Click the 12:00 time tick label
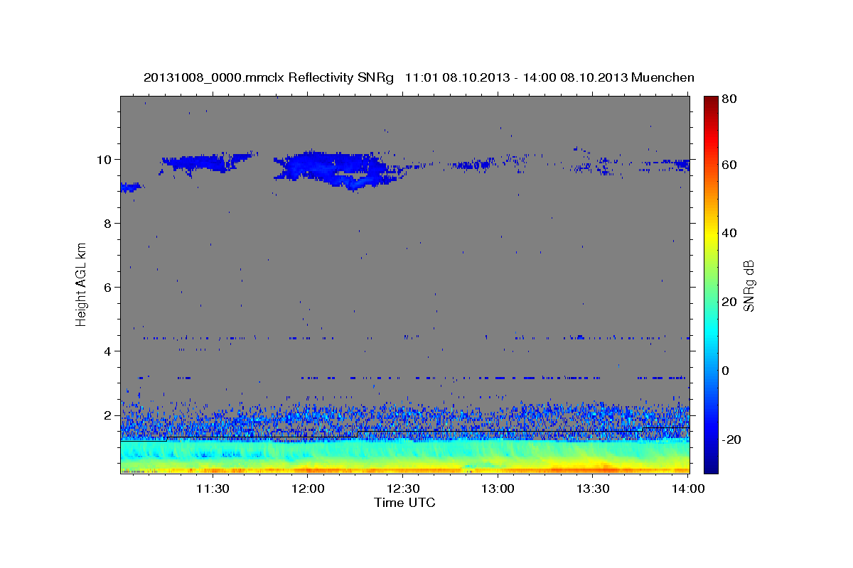This screenshot has width=853, height=568. 308,488
